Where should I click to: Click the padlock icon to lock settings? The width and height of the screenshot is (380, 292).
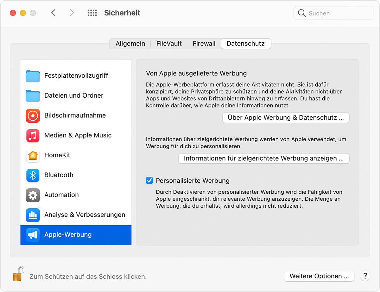coord(18,274)
